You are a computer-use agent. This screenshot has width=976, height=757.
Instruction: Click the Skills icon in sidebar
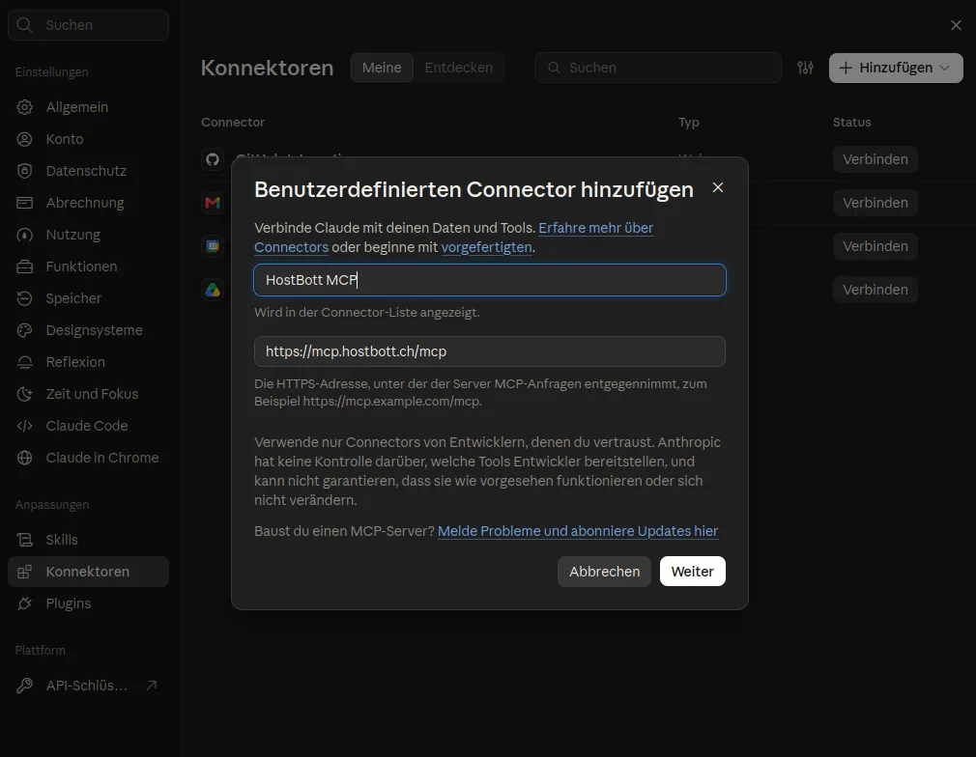[24, 540]
